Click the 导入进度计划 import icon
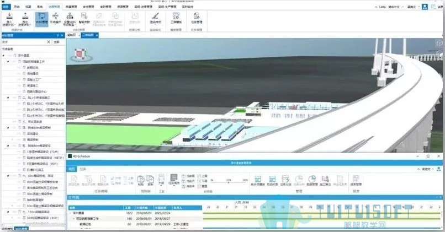445x232 pixels. pos(9,16)
